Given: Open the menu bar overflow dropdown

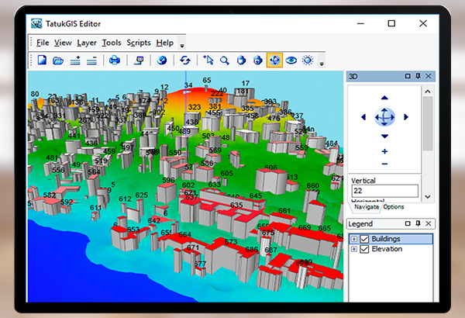Looking at the screenshot, I should pyautogui.click(x=182, y=46).
